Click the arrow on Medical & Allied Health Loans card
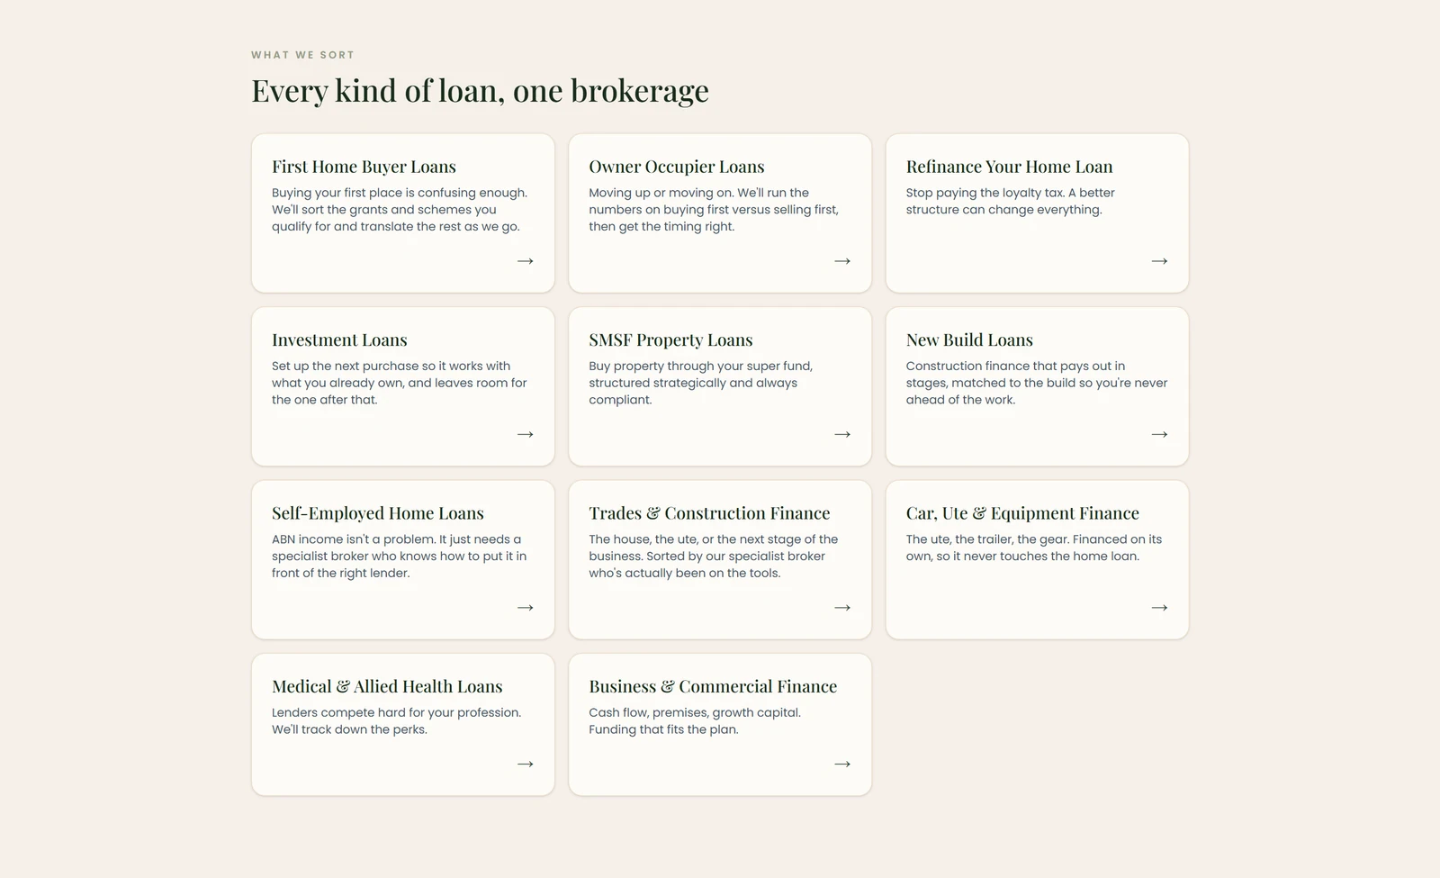This screenshot has width=1440, height=878. click(x=526, y=764)
